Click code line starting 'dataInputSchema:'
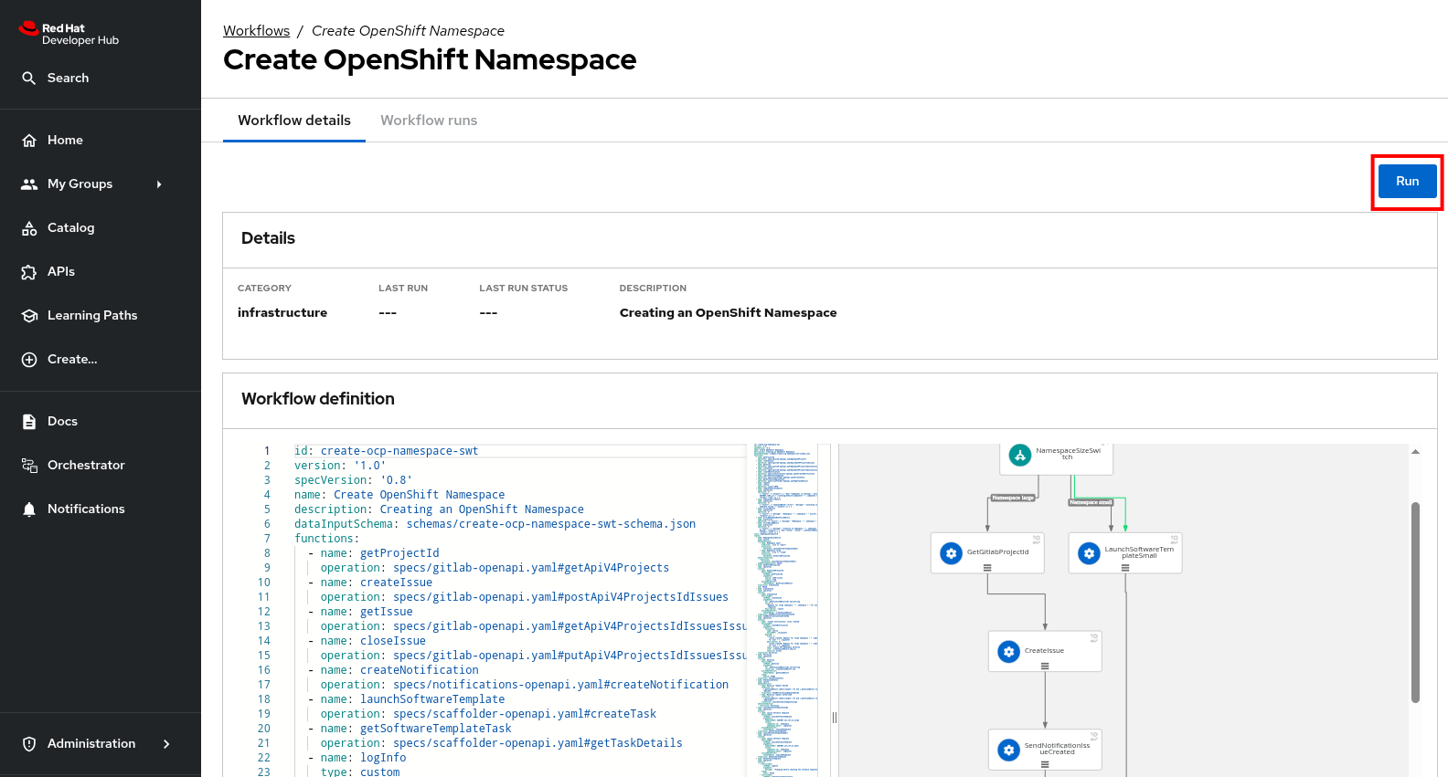Viewport: 1448px width, 777px height. (495, 524)
